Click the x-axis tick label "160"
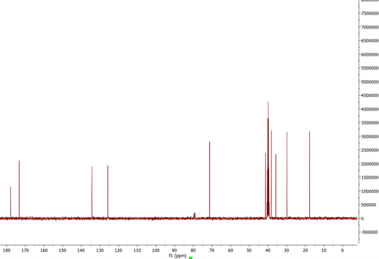Screen dimensions: 379x259 pos(44,251)
